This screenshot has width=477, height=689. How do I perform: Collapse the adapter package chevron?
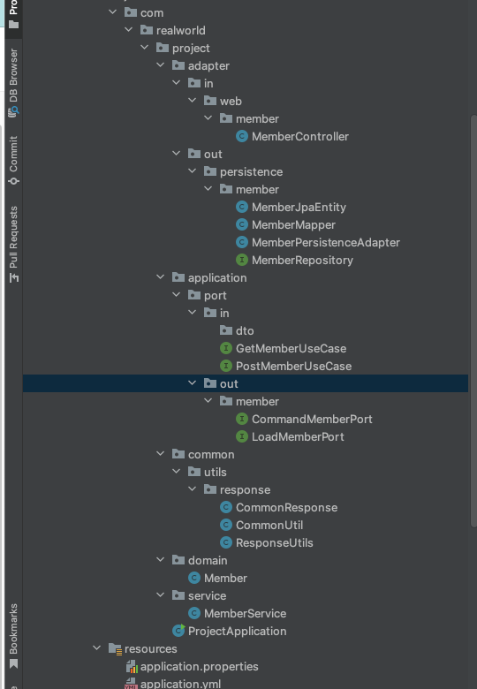[160, 65]
